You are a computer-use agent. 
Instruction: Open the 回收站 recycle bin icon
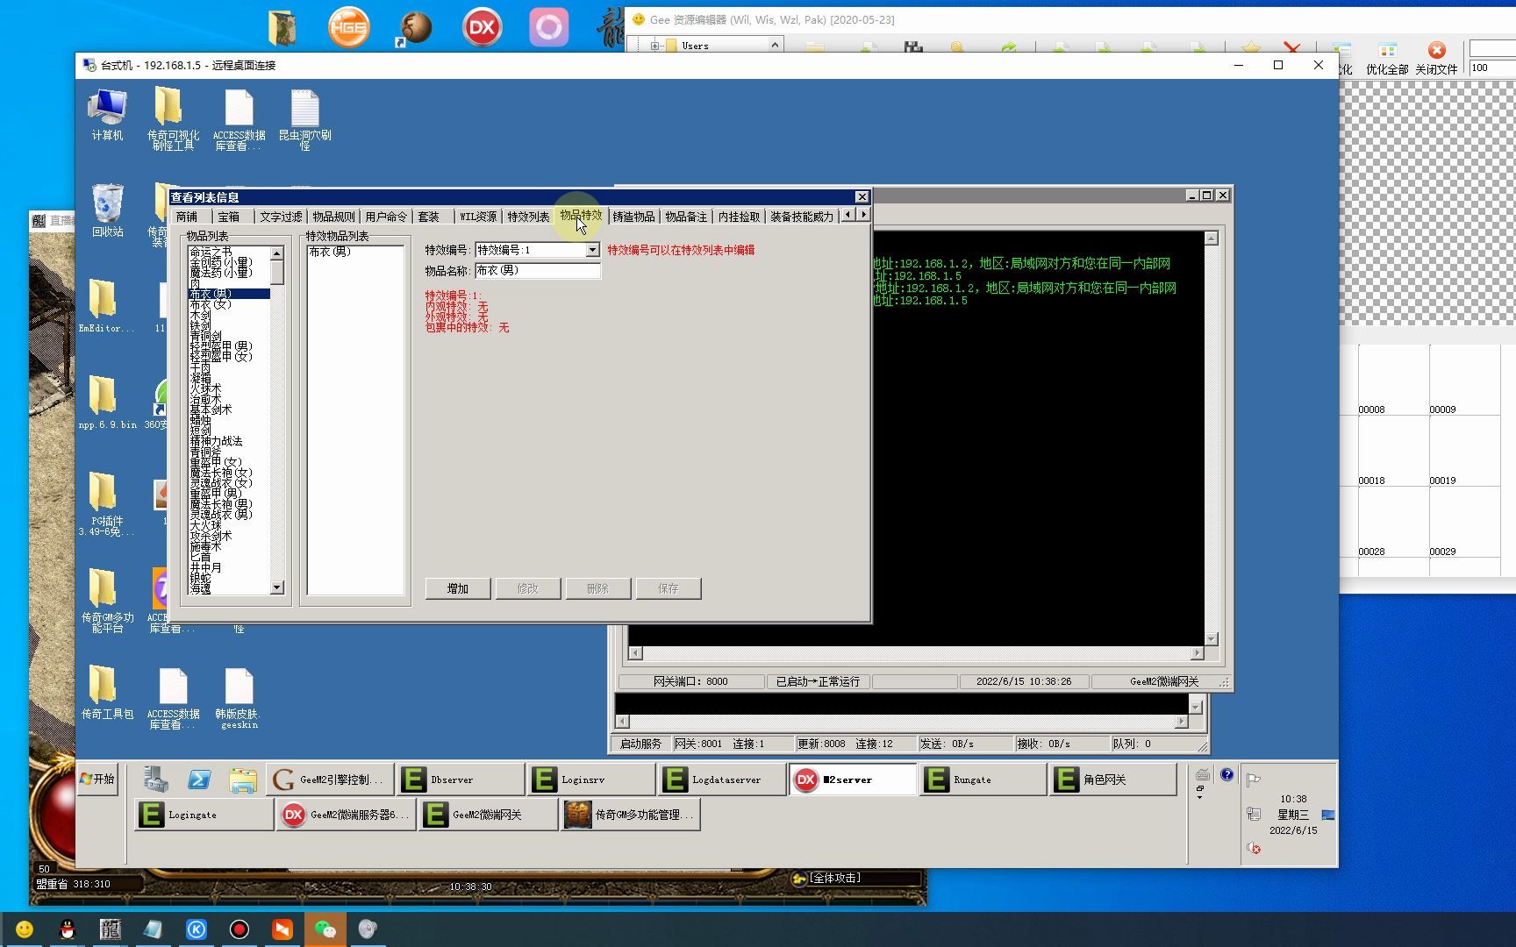(x=107, y=210)
